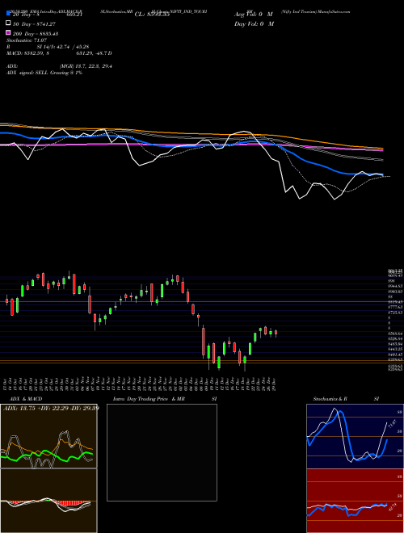Click the RSI 14/5 values line
This screenshot has width=404, height=533.
(x=48, y=47)
